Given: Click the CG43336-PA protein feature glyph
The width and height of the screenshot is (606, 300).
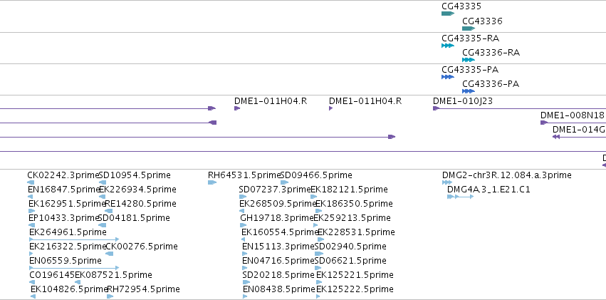Looking at the screenshot, I should [469, 91].
